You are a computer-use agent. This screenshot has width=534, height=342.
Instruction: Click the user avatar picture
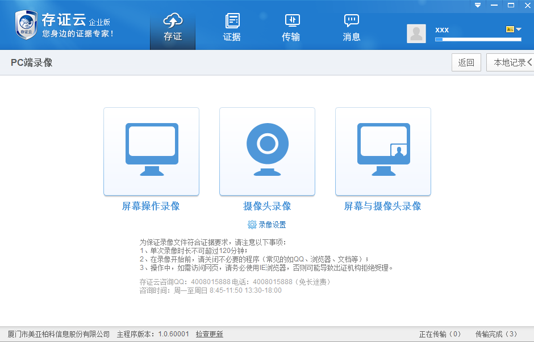click(x=416, y=33)
